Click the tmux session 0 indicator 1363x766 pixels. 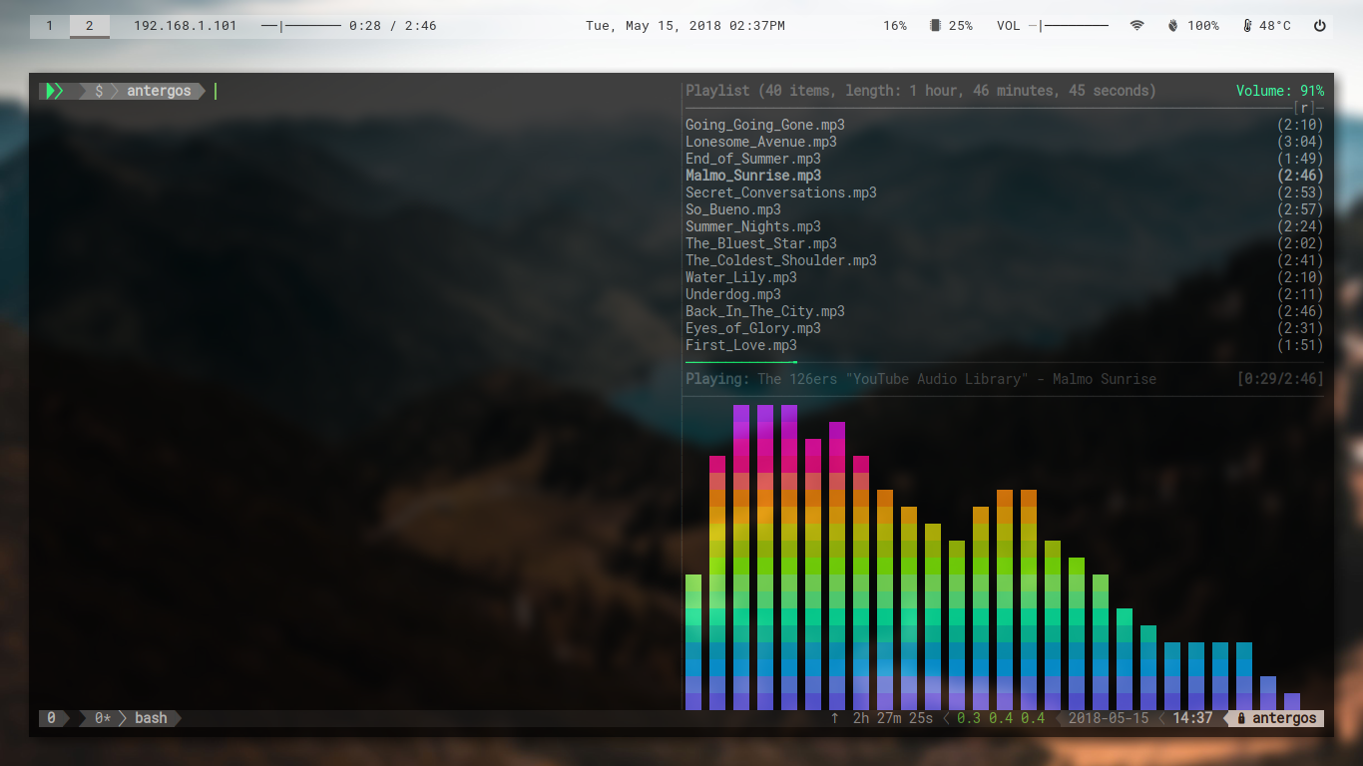pos(52,718)
